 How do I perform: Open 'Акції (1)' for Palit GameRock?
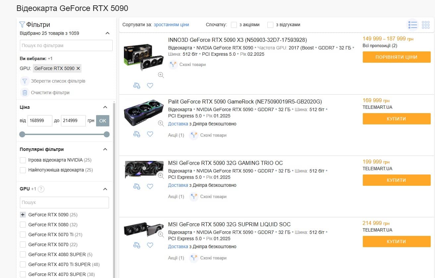pyautogui.click(x=176, y=135)
